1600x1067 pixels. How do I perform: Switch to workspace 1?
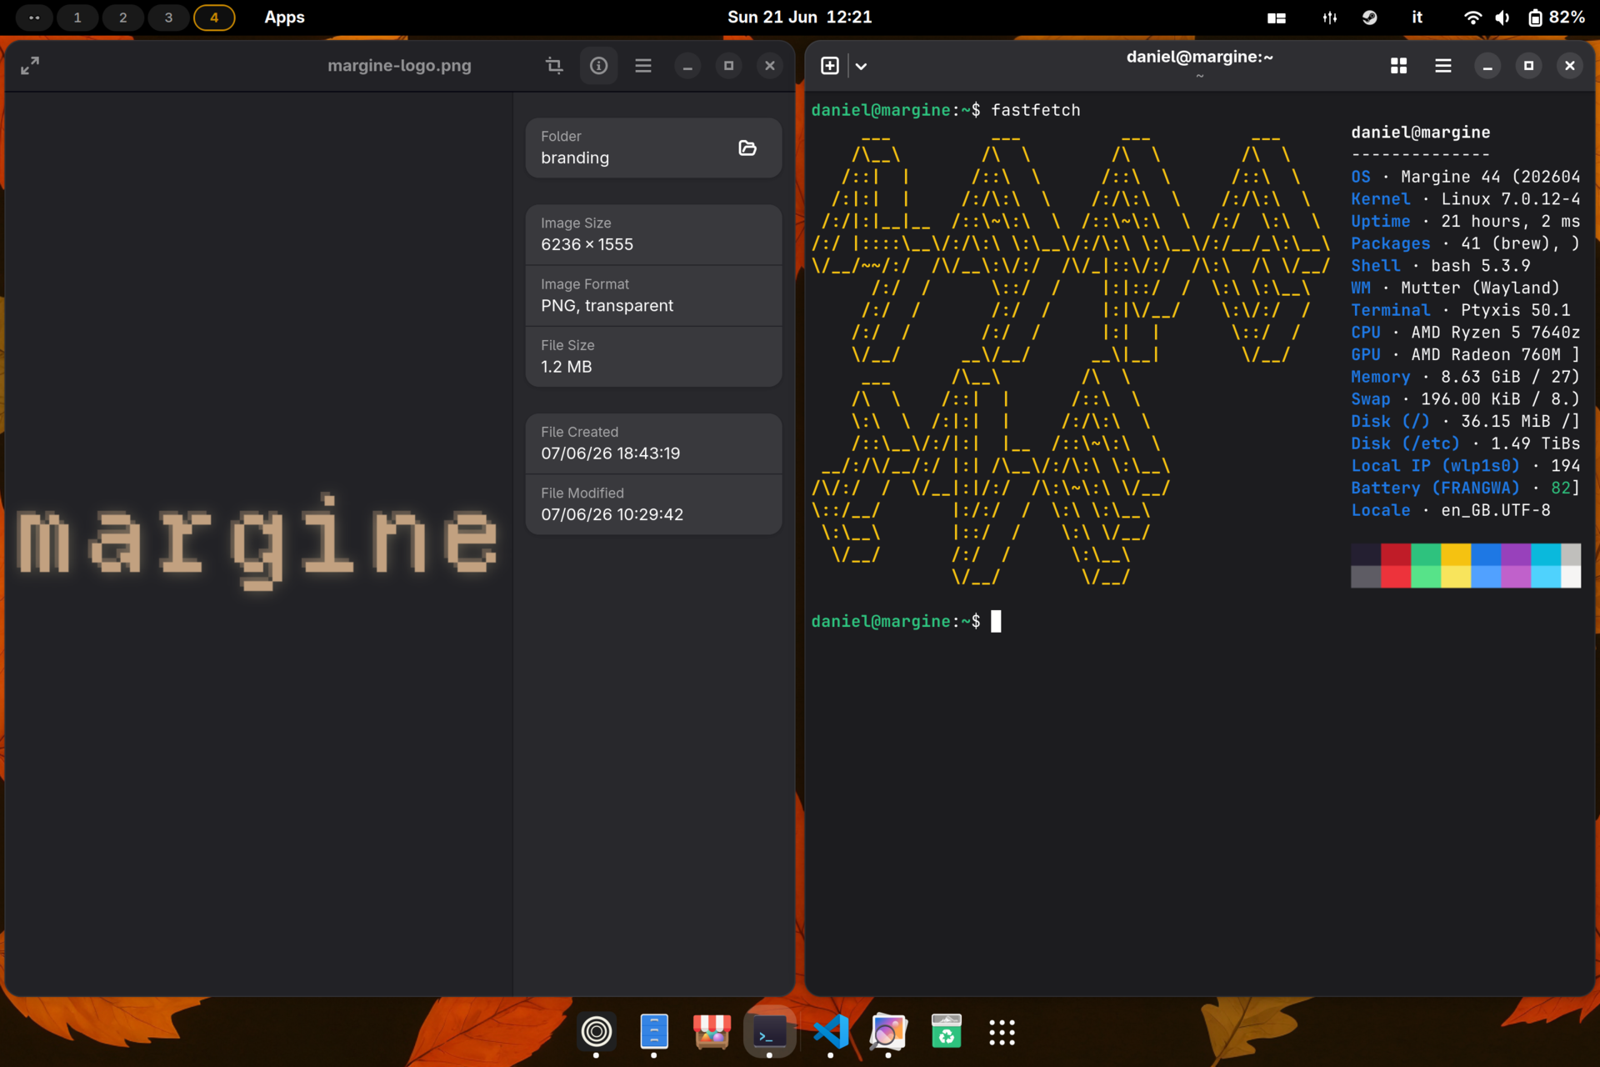pyautogui.click(x=77, y=18)
